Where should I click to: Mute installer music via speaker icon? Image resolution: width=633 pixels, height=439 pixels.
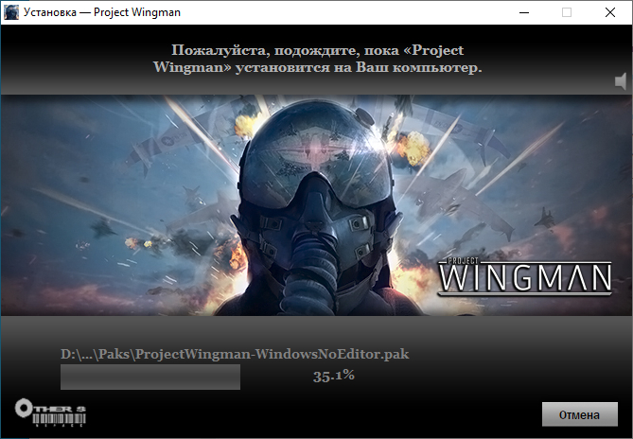pyautogui.click(x=621, y=81)
